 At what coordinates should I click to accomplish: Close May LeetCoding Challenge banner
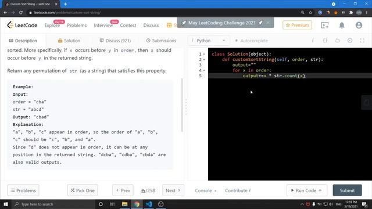pos(268,23)
